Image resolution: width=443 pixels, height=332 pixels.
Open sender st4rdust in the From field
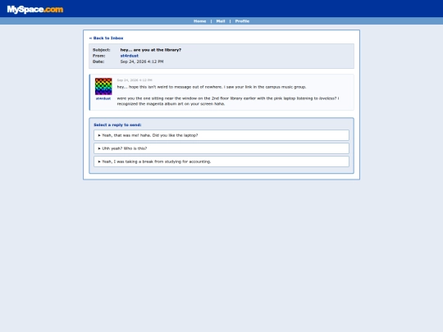tap(130, 56)
